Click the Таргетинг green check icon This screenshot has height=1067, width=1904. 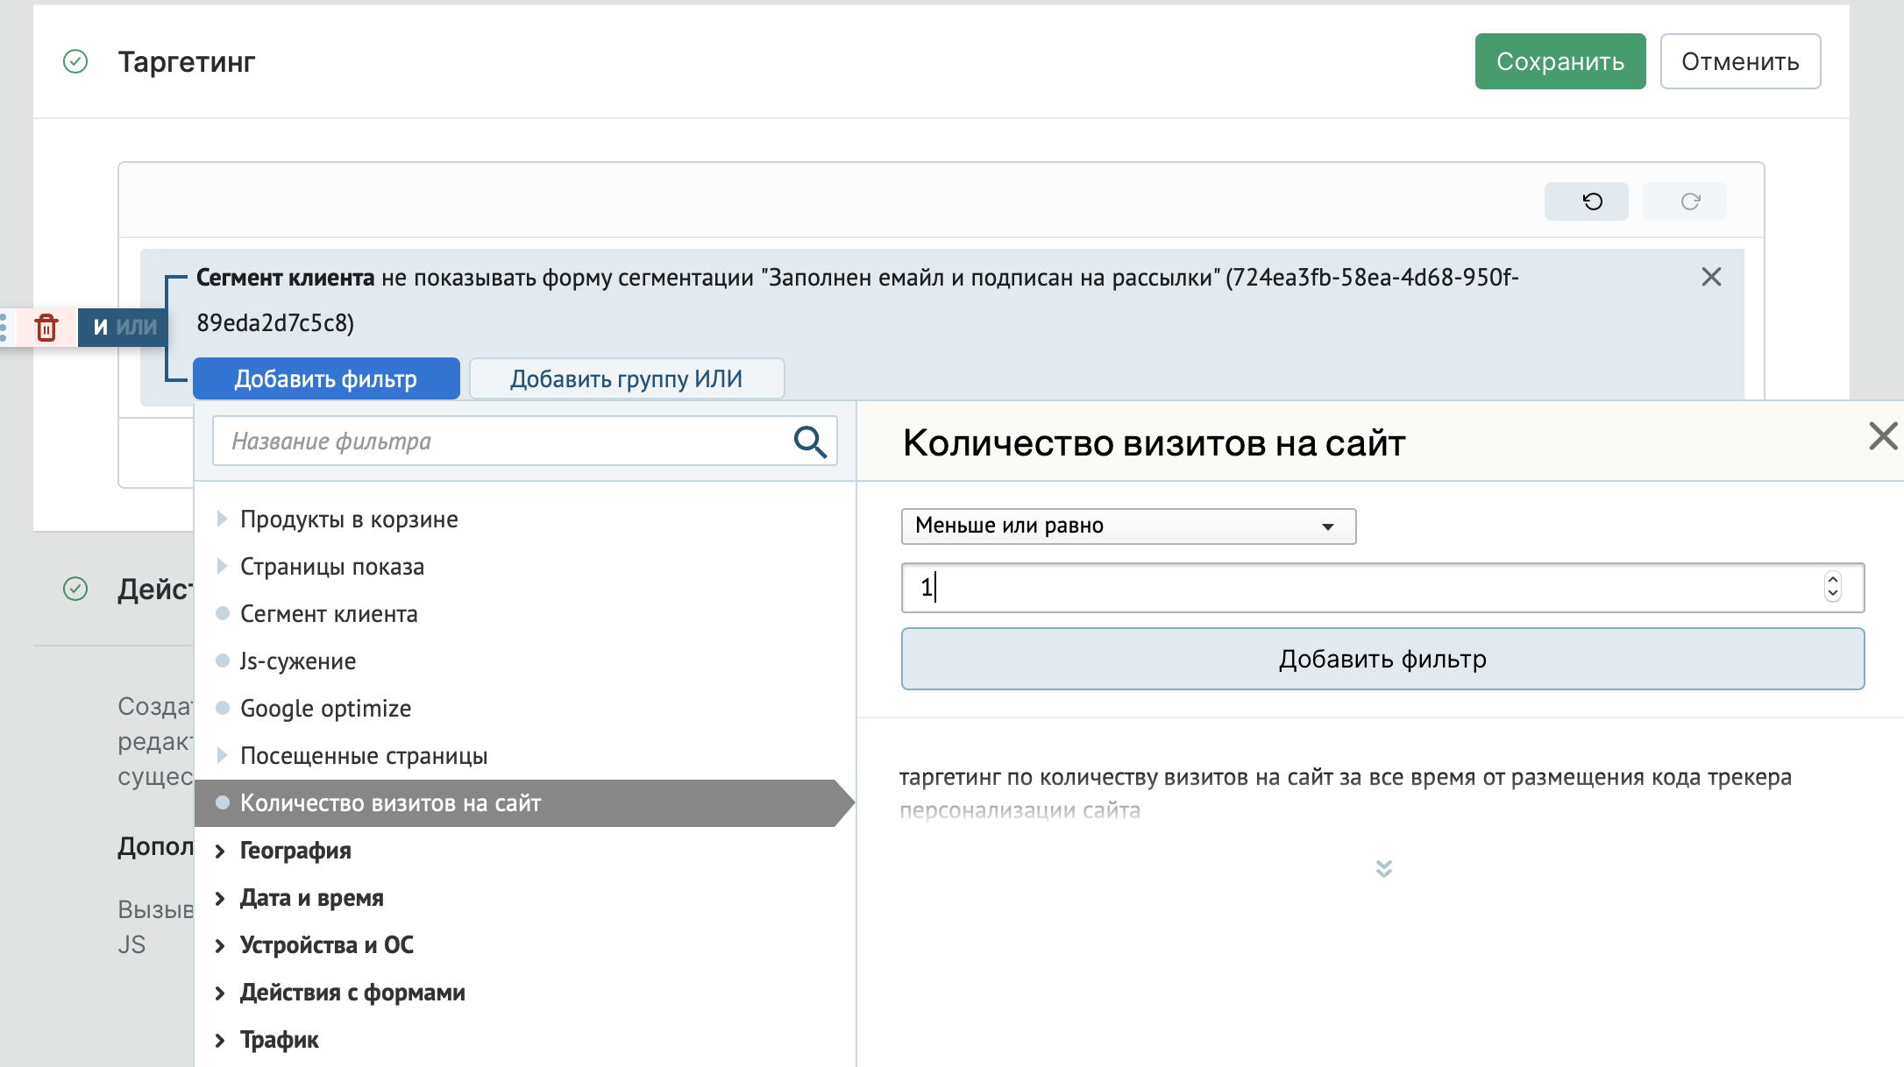coord(75,61)
